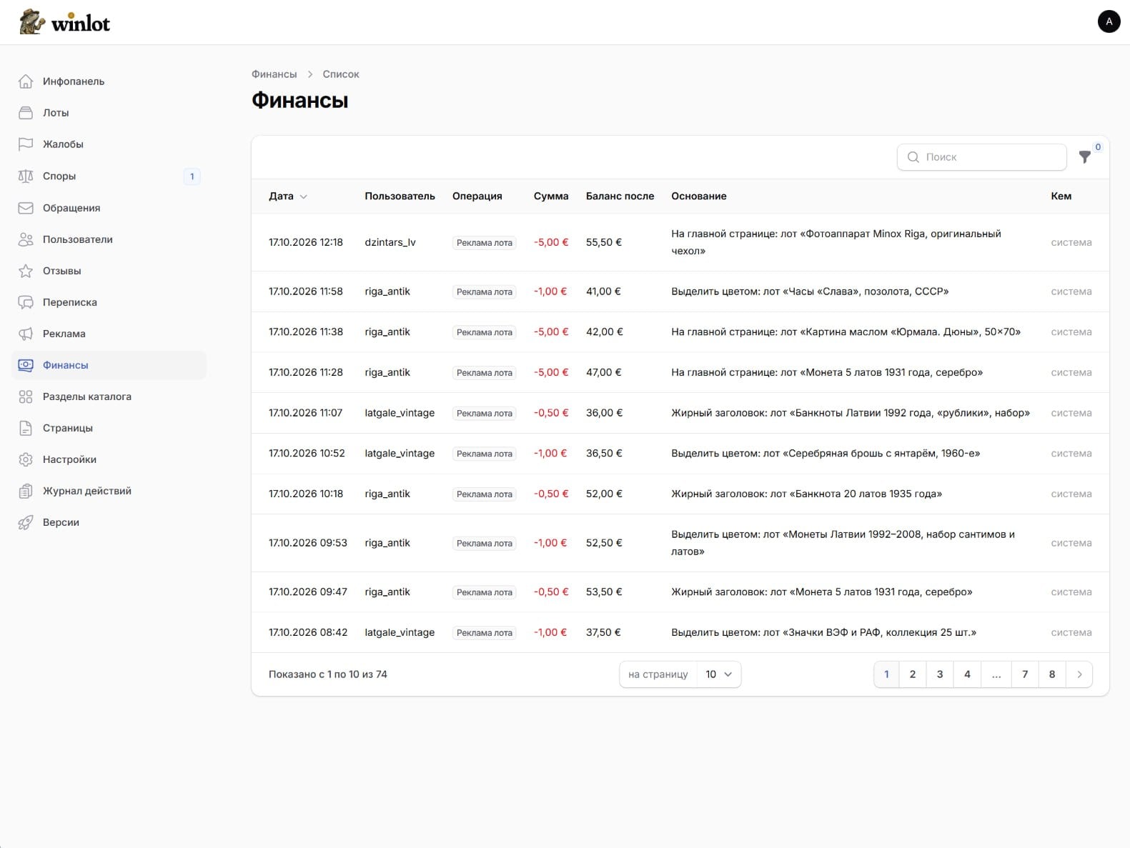
Task: Click the scales icon for Споры
Action: [x=26, y=176]
